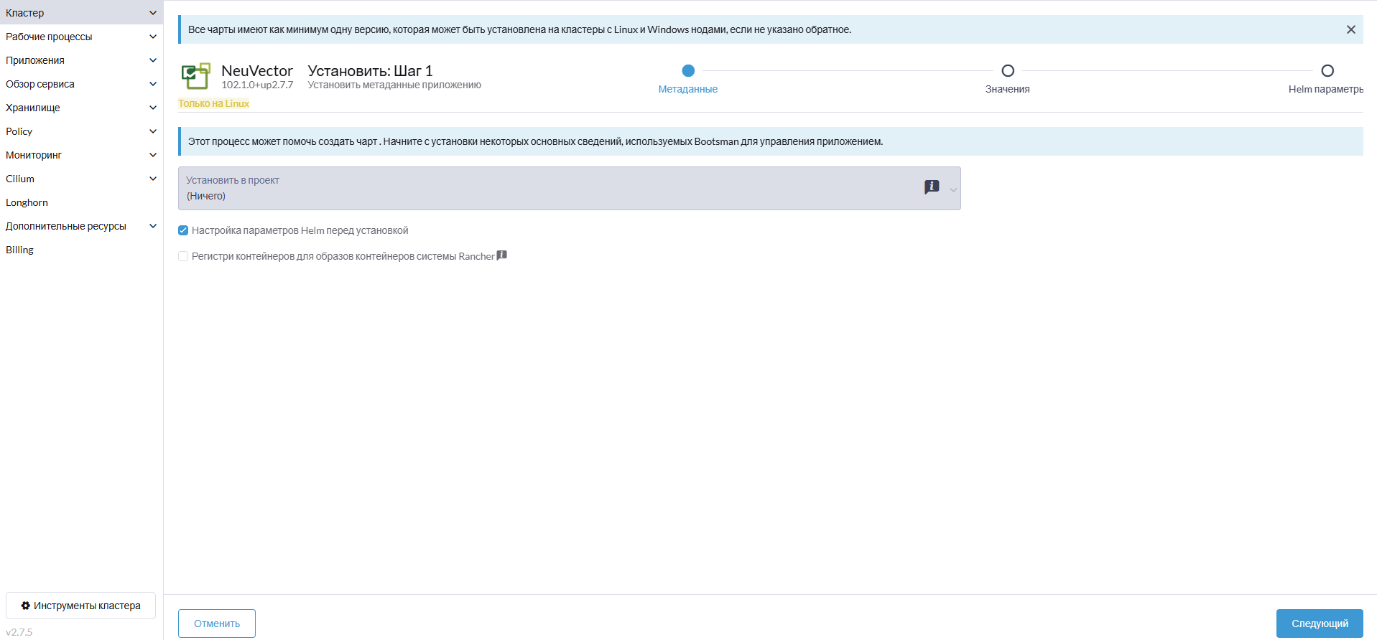Open Billing in the sidebar
This screenshot has height=640, width=1377.
point(20,250)
